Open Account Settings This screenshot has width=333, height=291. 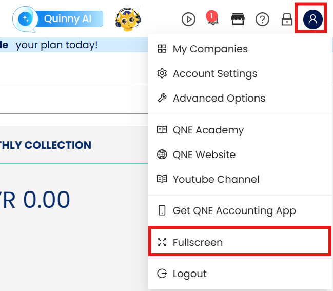(x=215, y=73)
